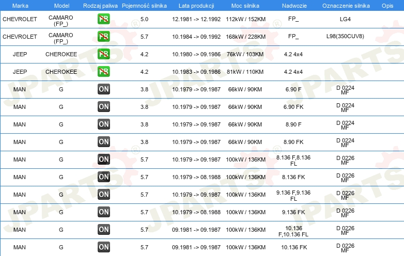Click the Rodzaj paliwa column header
The image size is (404, 256).
(100, 6)
